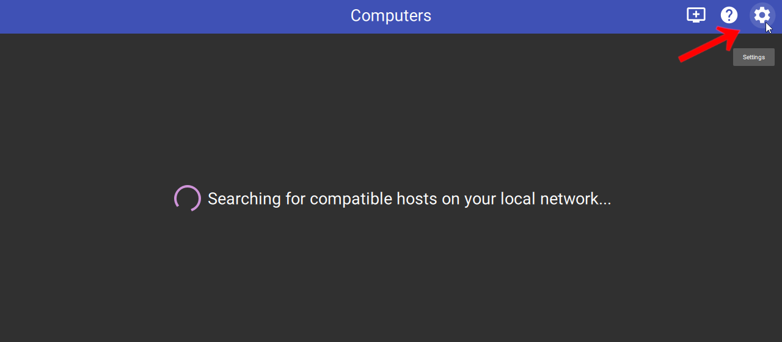Image resolution: width=782 pixels, height=342 pixels.
Task: Click the purple progress ring beside Searching
Action: click(188, 198)
